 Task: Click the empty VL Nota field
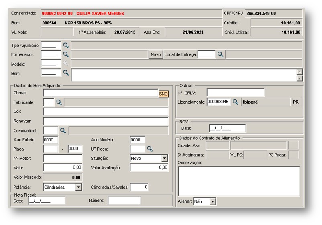pos(57,32)
